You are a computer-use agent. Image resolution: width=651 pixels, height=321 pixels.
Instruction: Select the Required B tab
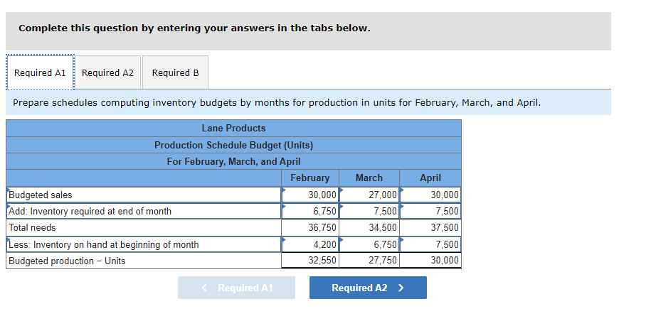point(175,73)
